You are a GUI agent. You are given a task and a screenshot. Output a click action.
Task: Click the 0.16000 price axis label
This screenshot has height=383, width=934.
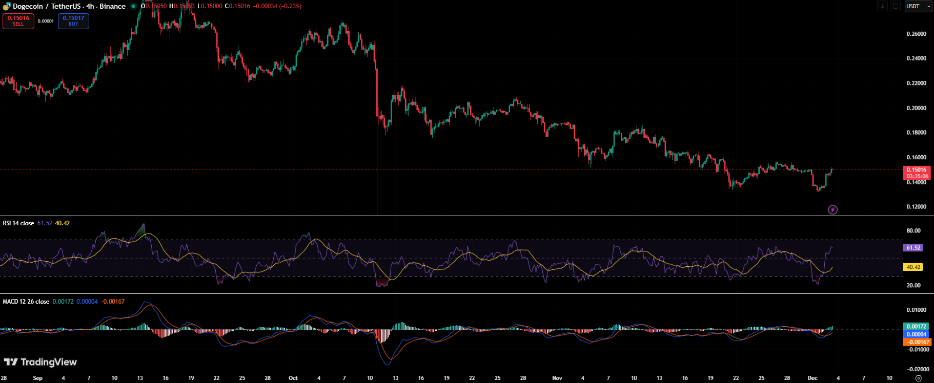(x=917, y=157)
